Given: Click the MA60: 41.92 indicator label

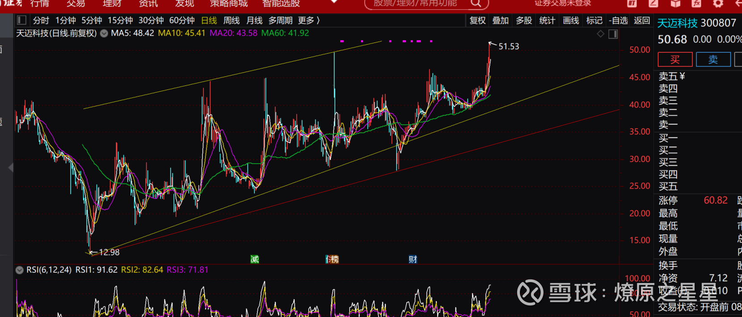Looking at the screenshot, I should (x=285, y=33).
